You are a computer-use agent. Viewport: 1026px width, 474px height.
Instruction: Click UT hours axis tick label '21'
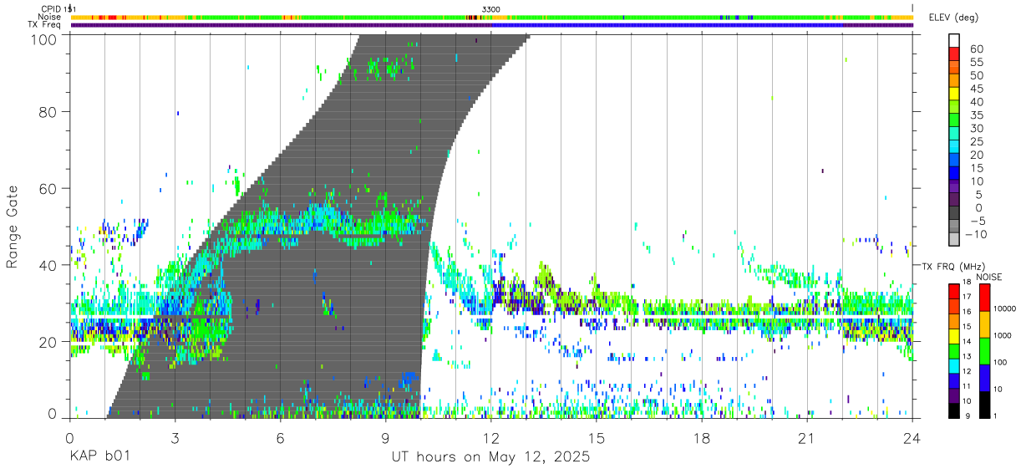(x=807, y=438)
